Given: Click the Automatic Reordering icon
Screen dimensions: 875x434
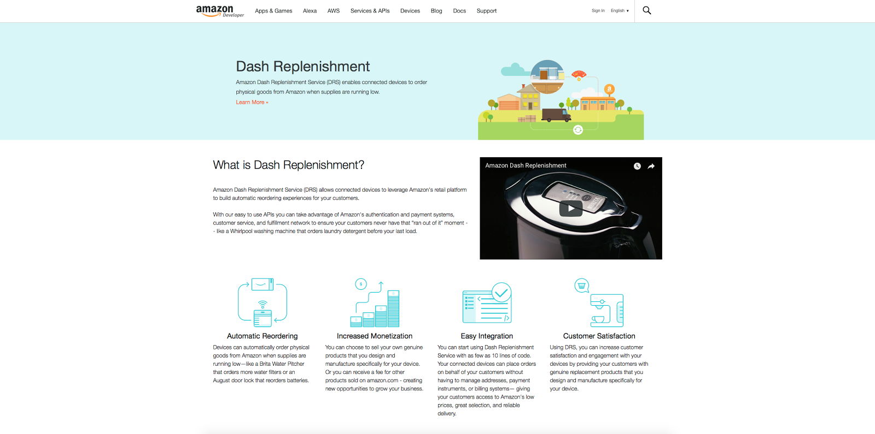Looking at the screenshot, I should 262,302.
